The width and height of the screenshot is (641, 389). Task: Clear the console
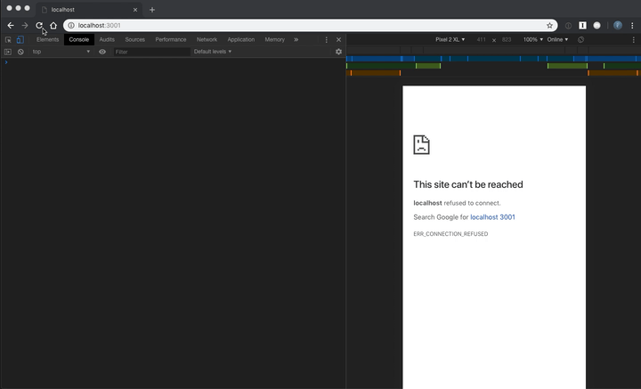(20, 52)
